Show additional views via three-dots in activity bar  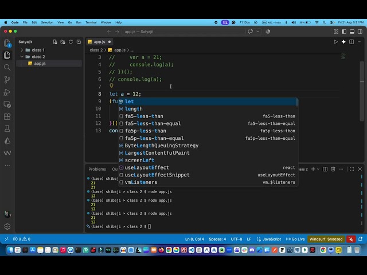(x=7, y=166)
